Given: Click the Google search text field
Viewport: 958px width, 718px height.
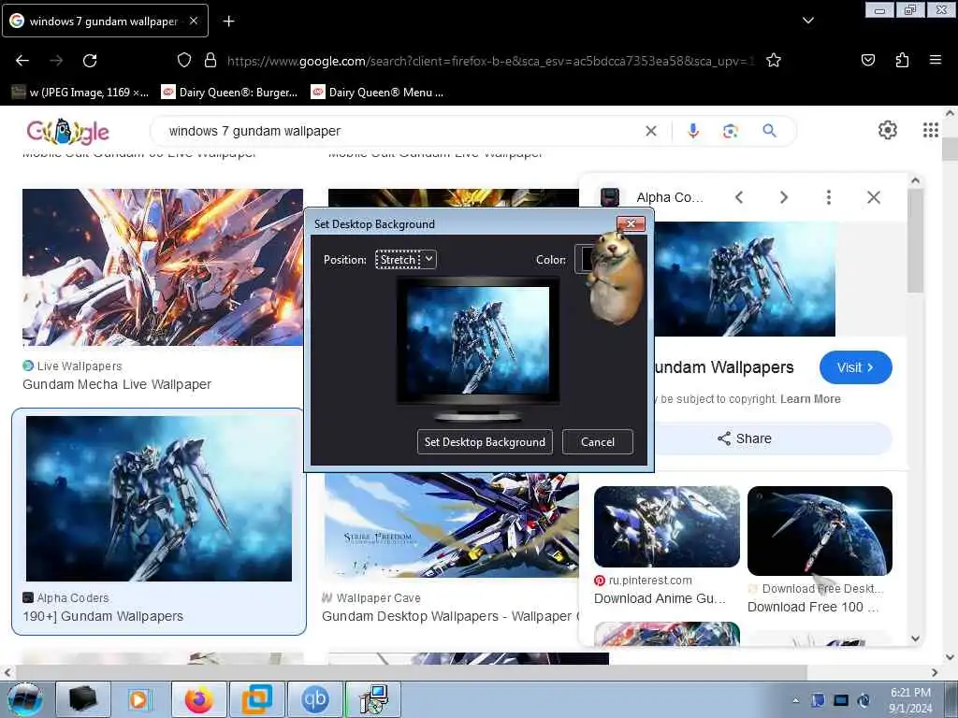Looking at the screenshot, I should point(403,131).
